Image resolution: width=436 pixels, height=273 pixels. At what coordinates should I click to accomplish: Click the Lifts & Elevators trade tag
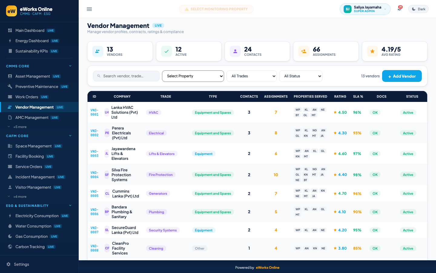point(162,154)
